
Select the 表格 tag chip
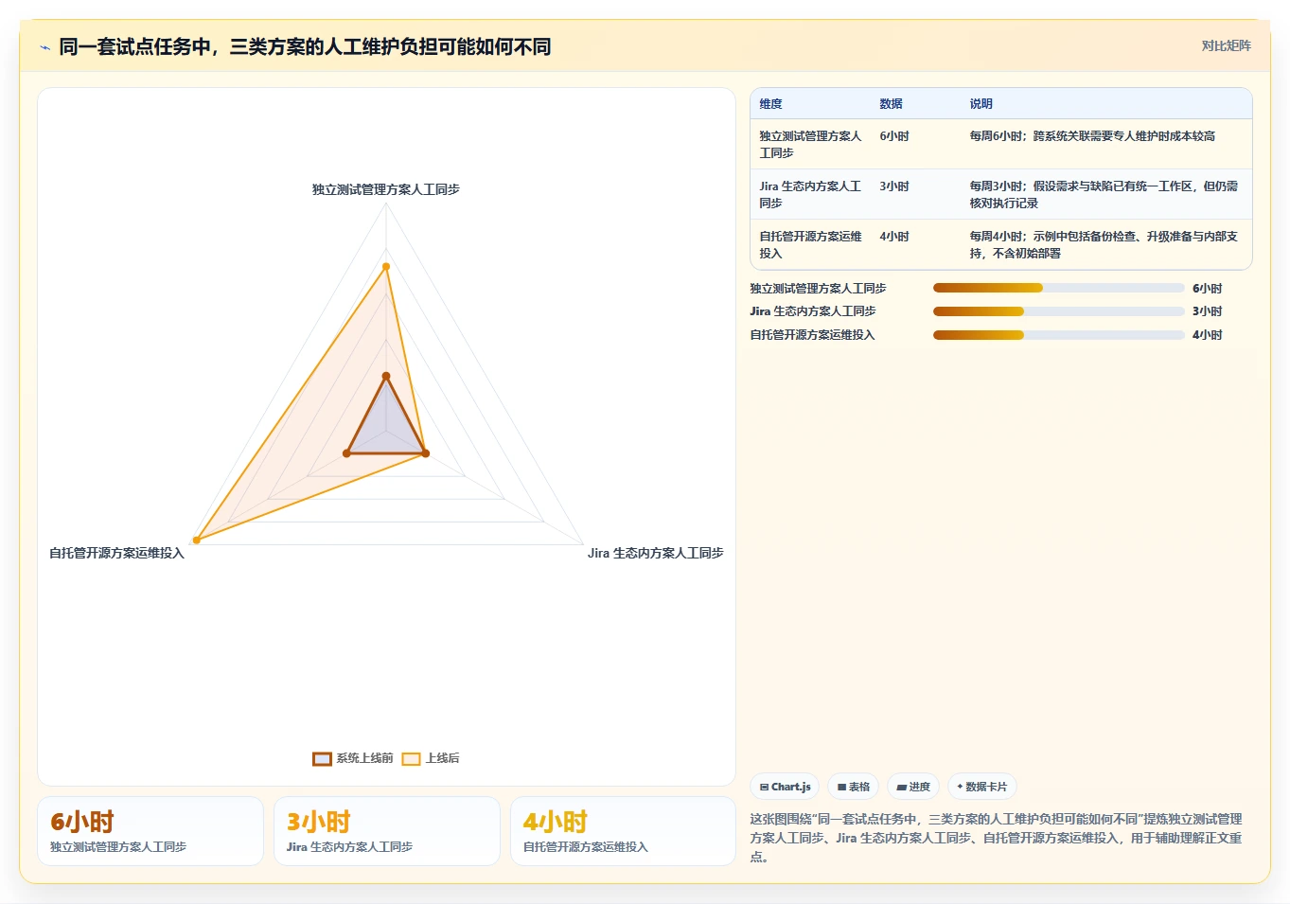854,787
